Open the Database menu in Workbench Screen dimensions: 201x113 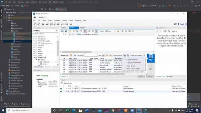[57, 20]
